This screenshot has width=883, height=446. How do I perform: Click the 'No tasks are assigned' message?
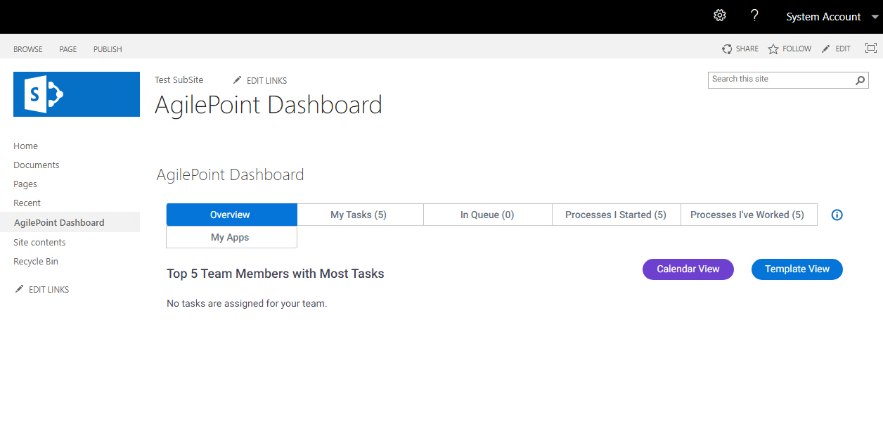click(x=247, y=304)
